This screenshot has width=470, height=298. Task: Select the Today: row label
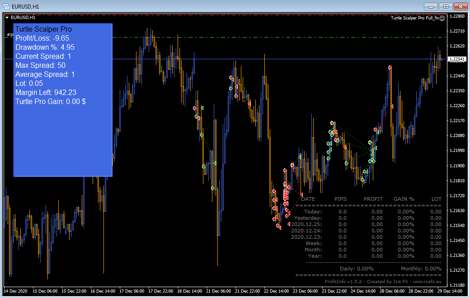tap(313, 212)
